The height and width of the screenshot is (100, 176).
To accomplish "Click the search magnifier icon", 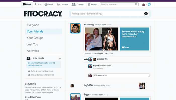I will pos(136,4).
